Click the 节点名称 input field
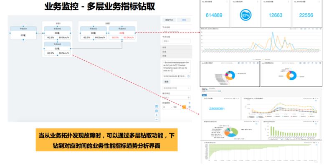The height and width of the screenshot is (165, 334). coord(177,32)
